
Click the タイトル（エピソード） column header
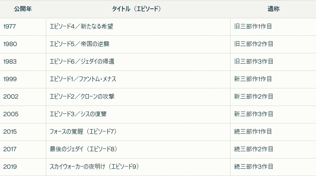click(x=137, y=9)
